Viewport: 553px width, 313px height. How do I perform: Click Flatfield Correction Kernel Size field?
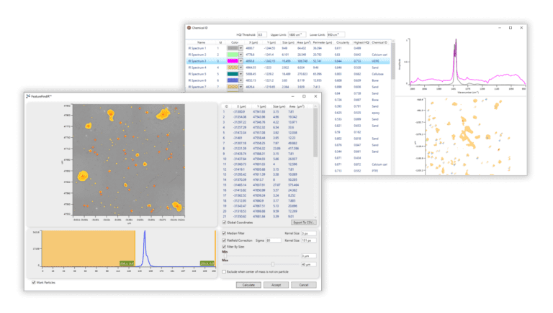309,240
